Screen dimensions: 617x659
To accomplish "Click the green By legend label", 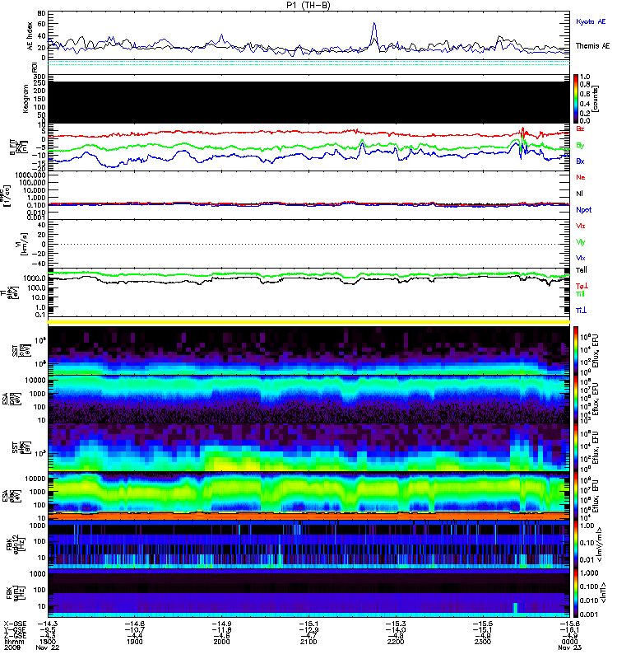I will click(x=580, y=146).
